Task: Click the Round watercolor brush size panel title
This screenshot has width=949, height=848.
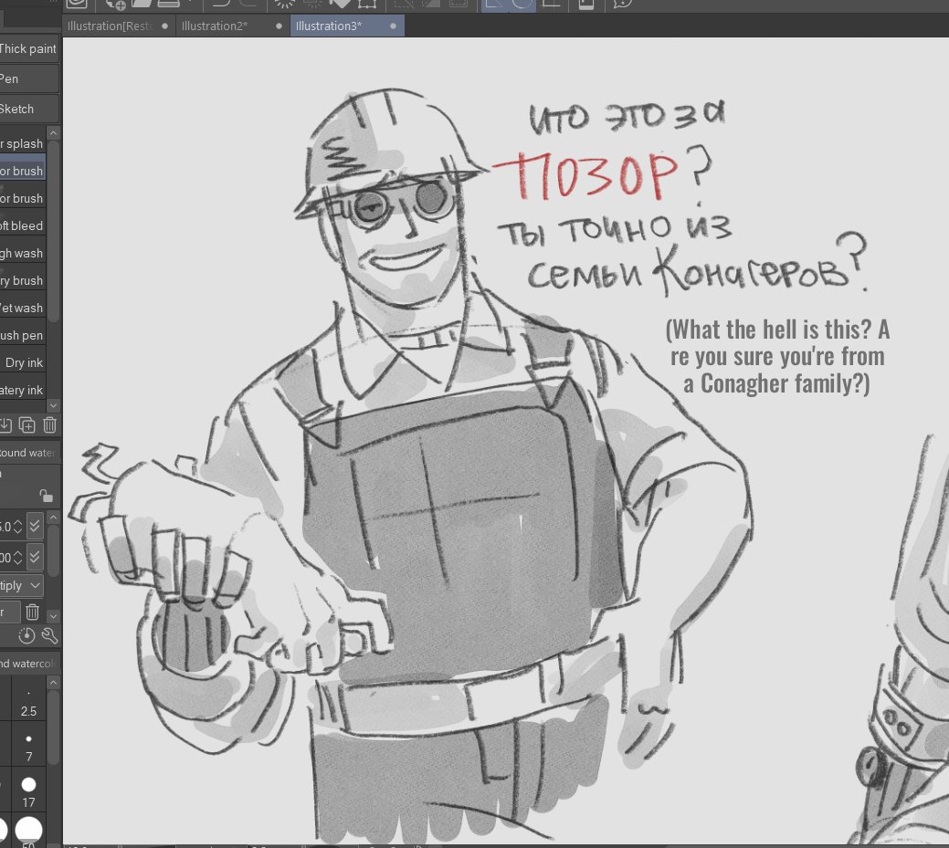Action: tap(29, 664)
